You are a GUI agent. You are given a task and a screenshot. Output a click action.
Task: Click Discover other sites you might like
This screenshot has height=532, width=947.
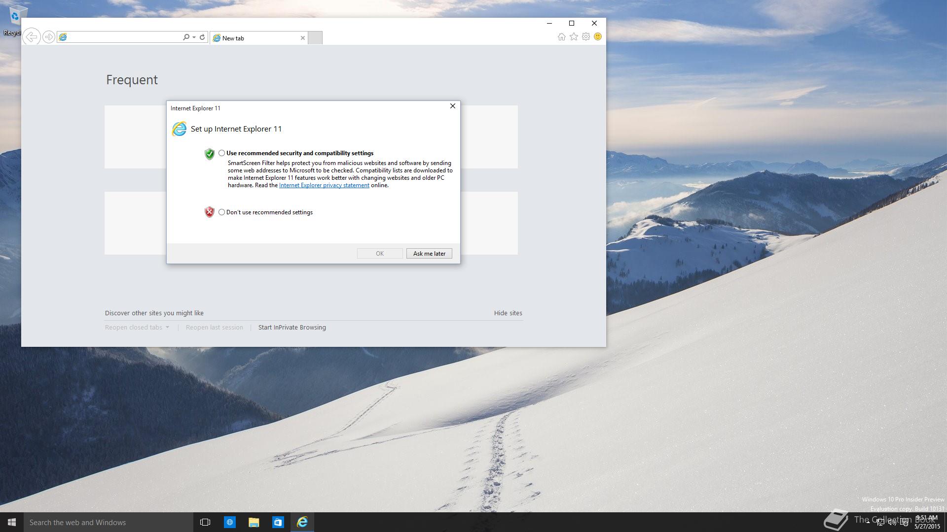click(154, 313)
